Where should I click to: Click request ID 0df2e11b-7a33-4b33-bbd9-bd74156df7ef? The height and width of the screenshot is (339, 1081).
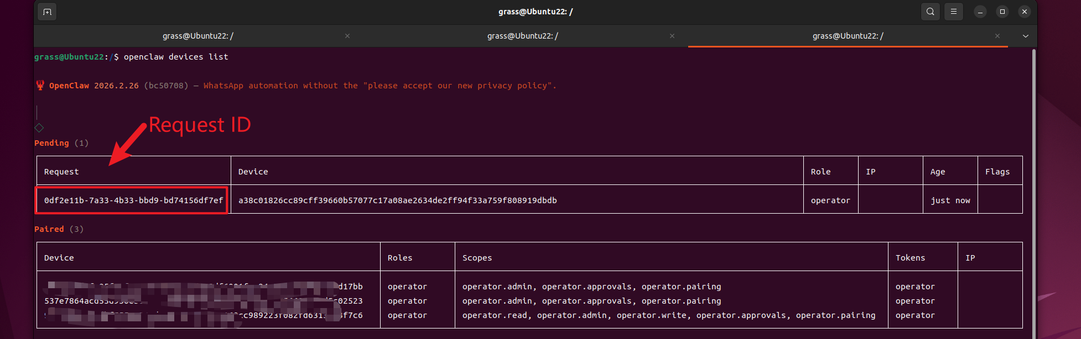click(x=133, y=200)
